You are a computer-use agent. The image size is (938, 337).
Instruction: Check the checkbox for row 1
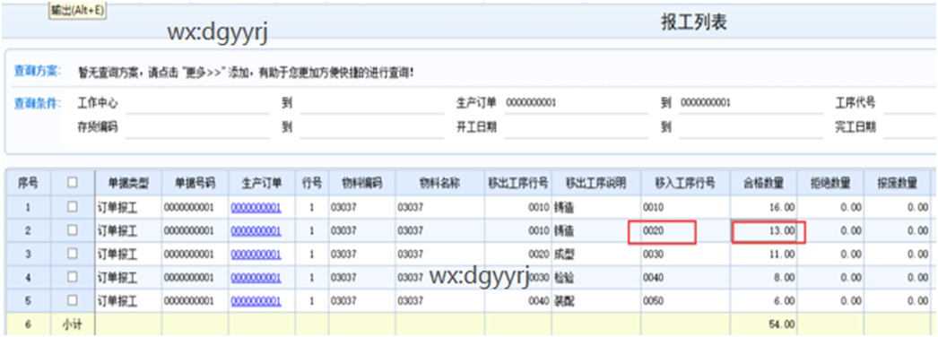(73, 207)
